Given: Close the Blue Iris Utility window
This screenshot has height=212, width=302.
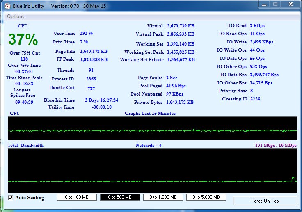Looking at the screenshot, I should click(x=291, y=5).
